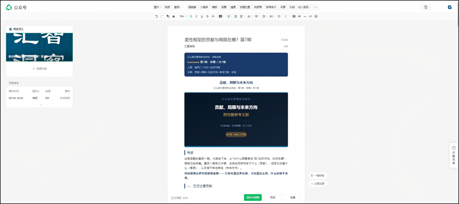Insert 视频号 channel content
The width and height of the screenshot is (459, 204).
pyautogui.click(x=258, y=7)
